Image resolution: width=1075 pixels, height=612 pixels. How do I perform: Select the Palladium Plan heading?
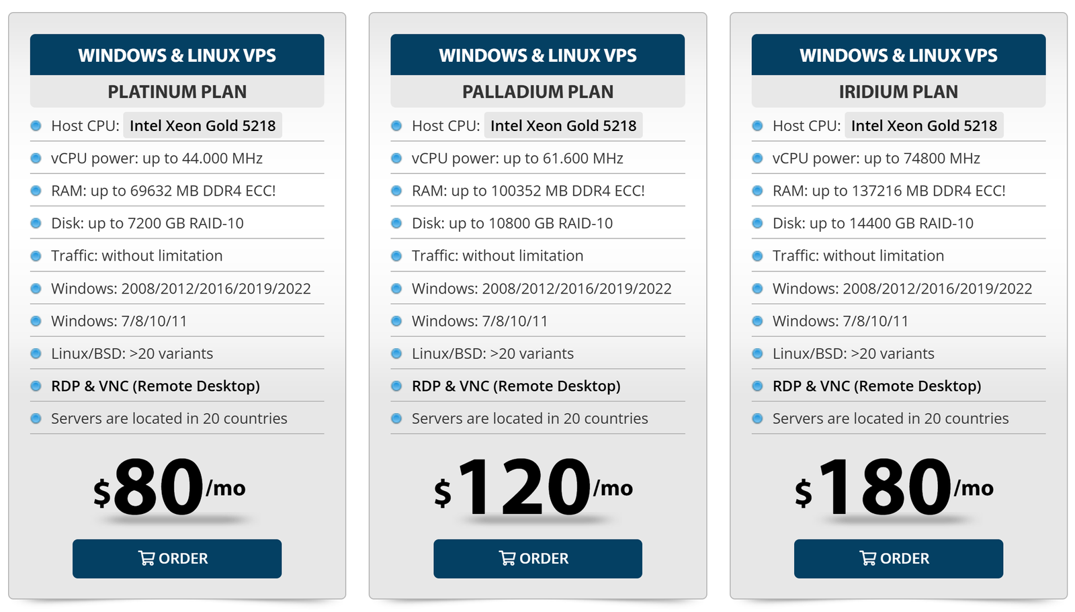pos(537,91)
